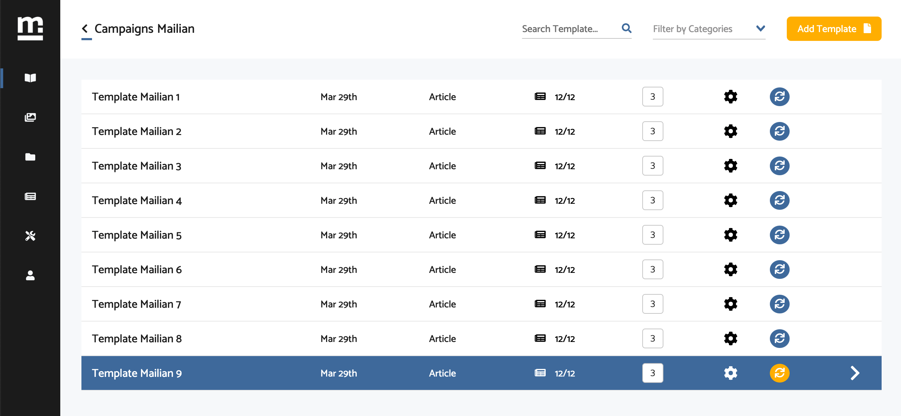901x416 pixels.
Task: Open the book icon in the sidebar
Action: pyautogui.click(x=30, y=78)
